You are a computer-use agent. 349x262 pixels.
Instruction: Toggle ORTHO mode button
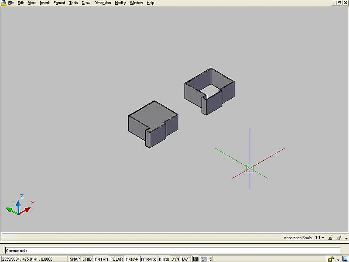click(x=101, y=259)
